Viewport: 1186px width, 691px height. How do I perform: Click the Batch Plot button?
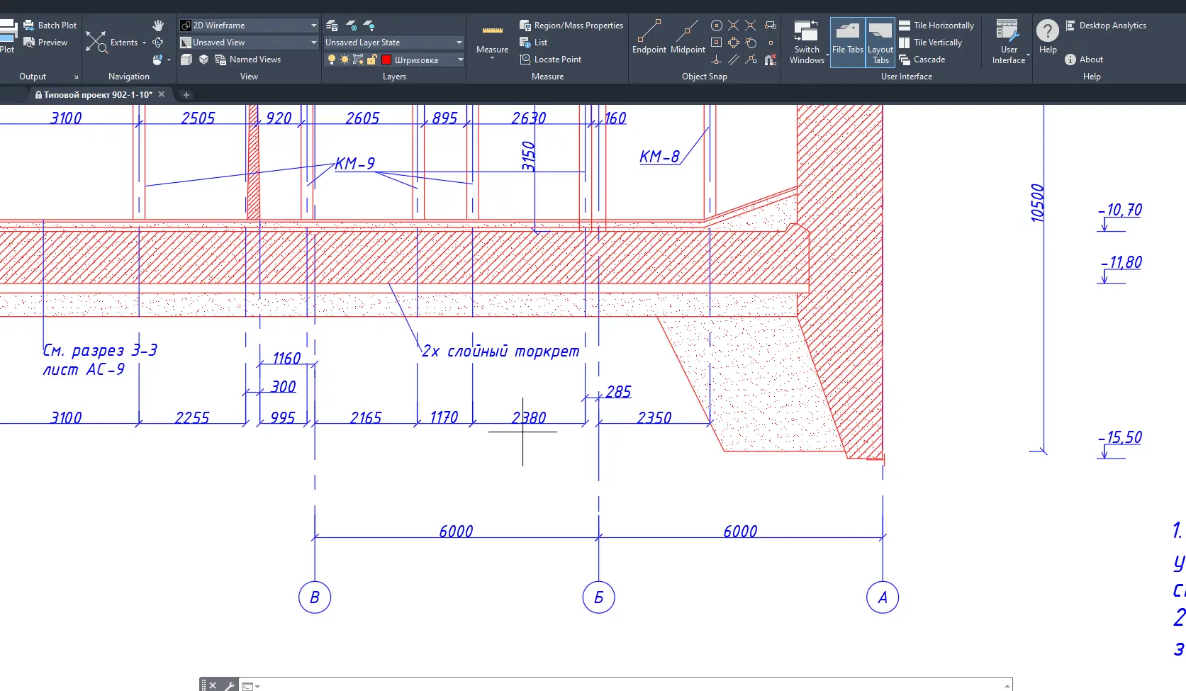pos(50,26)
